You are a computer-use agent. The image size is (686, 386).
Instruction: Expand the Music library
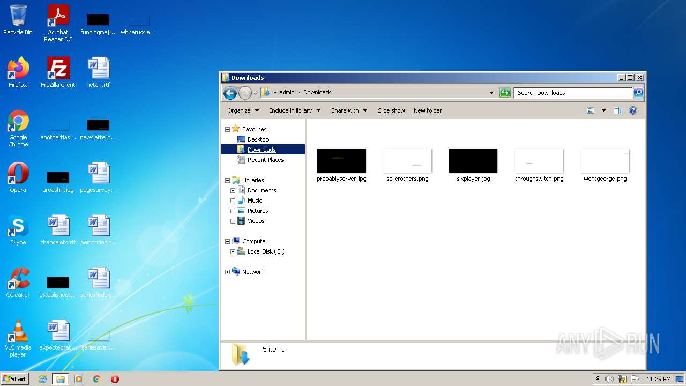[x=233, y=201]
